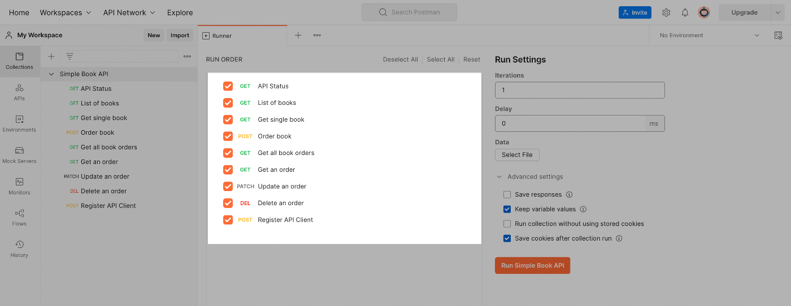
Task: Uncheck Delete an order in run order
Action: (228, 203)
